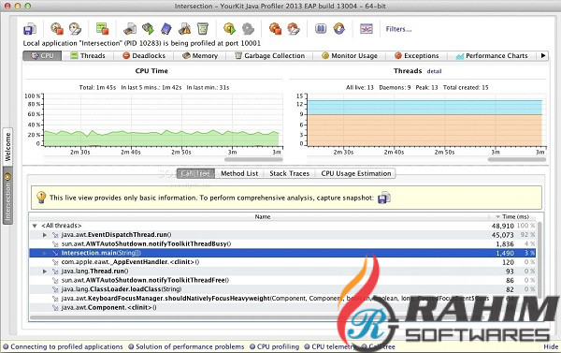Expand the java.awt.EventDispatchThread.run() node
Viewport: 561px width, 353px height.
point(45,235)
